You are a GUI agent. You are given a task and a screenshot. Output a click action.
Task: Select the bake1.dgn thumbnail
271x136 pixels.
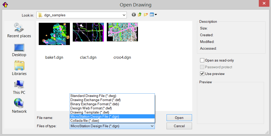pyautogui.click(x=54, y=34)
